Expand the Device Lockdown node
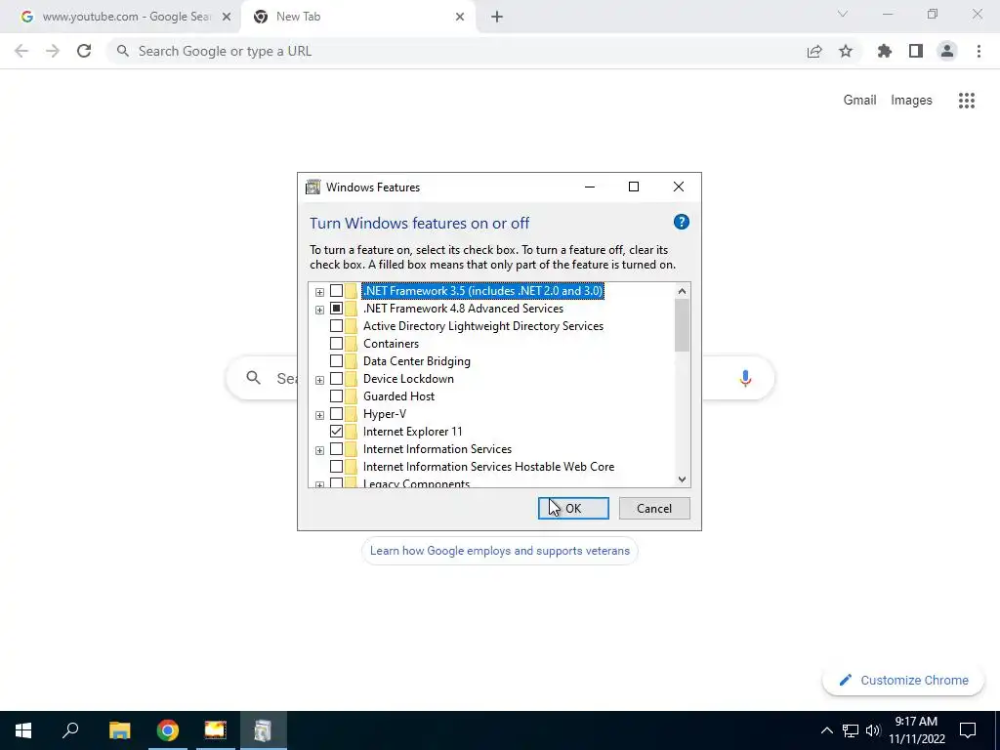The height and width of the screenshot is (750, 1000). (x=319, y=380)
